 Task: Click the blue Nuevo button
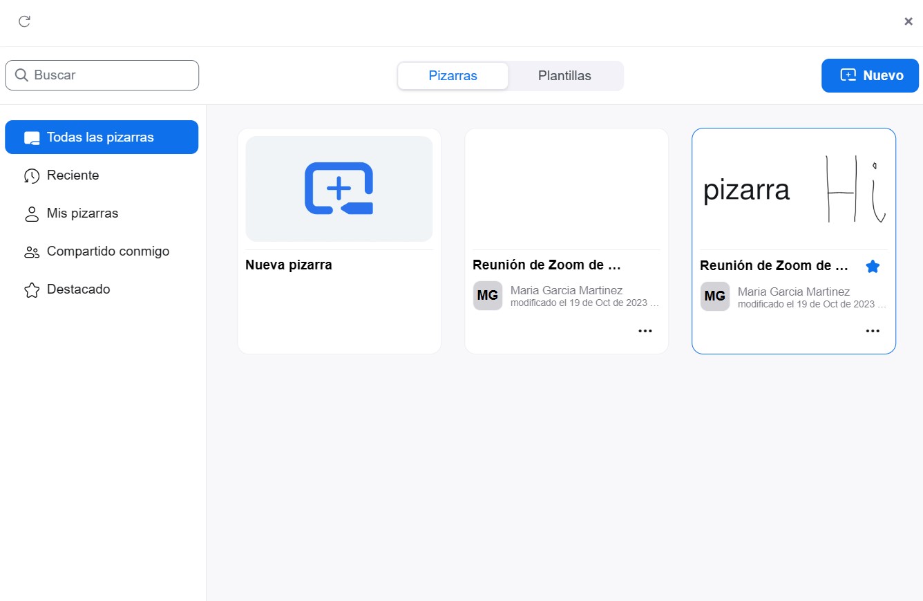coord(870,75)
